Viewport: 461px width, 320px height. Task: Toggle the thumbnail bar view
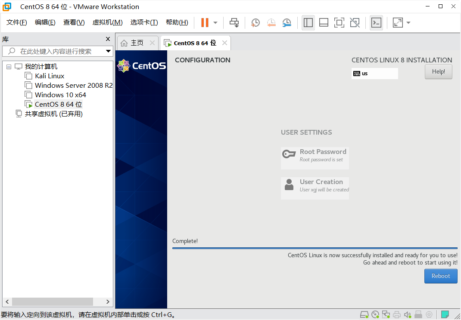coord(324,23)
